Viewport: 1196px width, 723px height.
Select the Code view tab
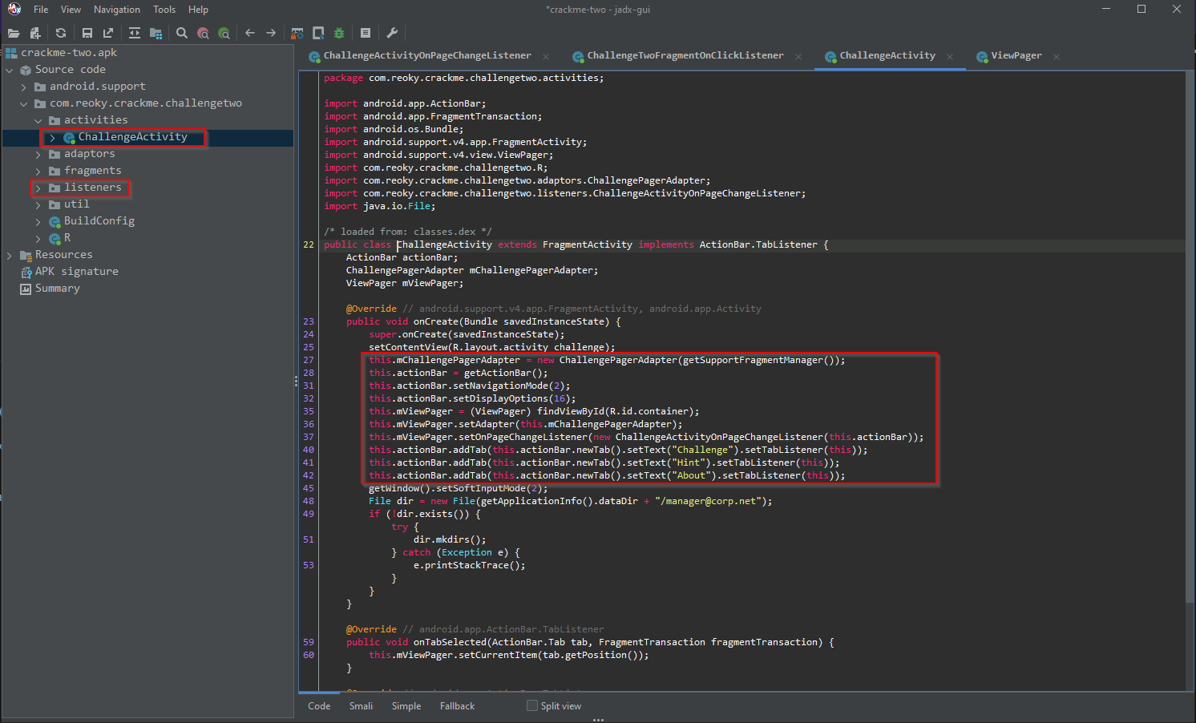click(319, 705)
